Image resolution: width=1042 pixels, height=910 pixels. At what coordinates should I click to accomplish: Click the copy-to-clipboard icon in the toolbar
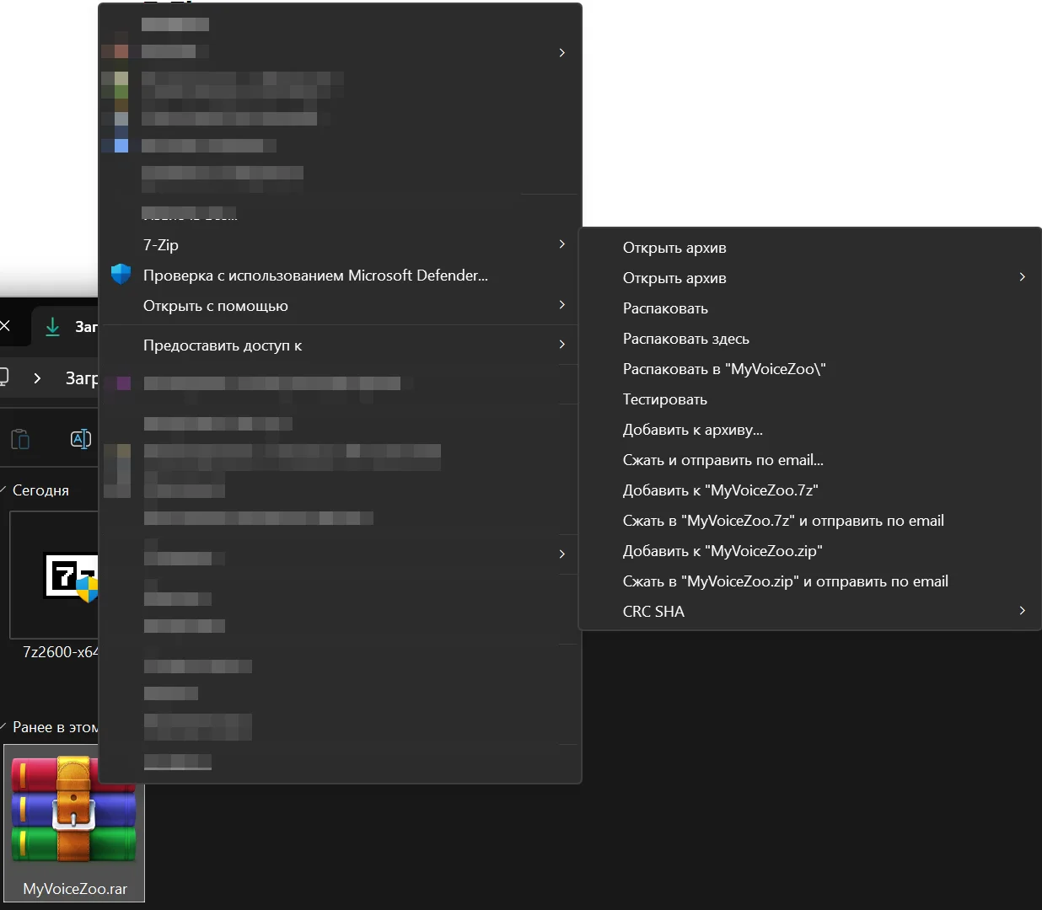coord(20,438)
